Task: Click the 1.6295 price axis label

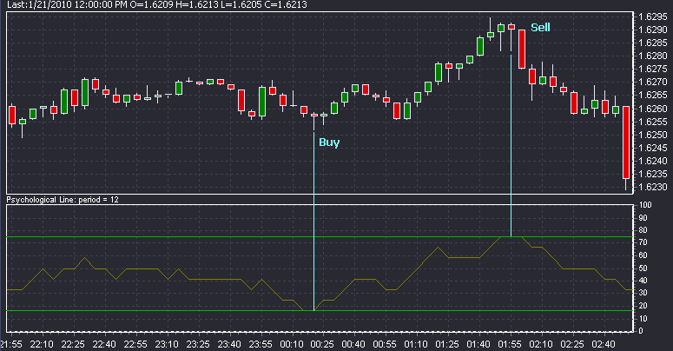Action: [x=653, y=17]
